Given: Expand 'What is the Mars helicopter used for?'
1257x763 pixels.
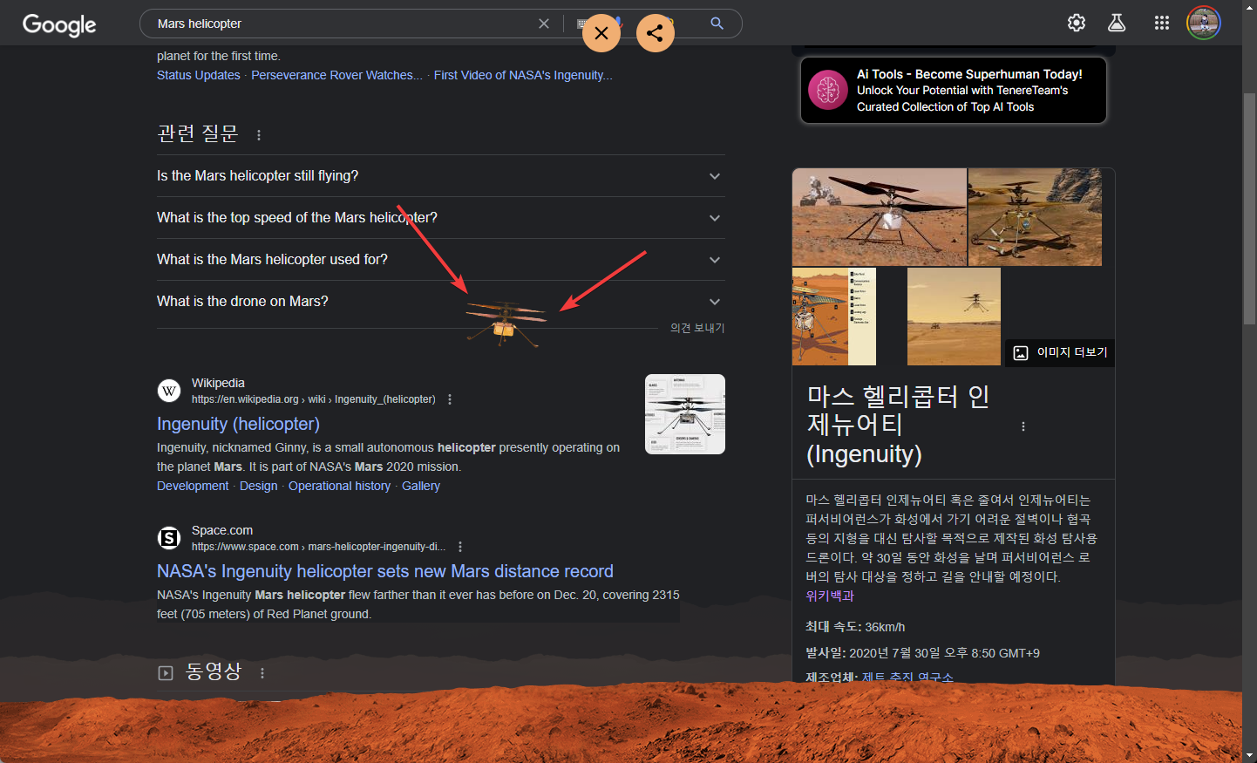Looking at the screenshot, I should (440, 260).
